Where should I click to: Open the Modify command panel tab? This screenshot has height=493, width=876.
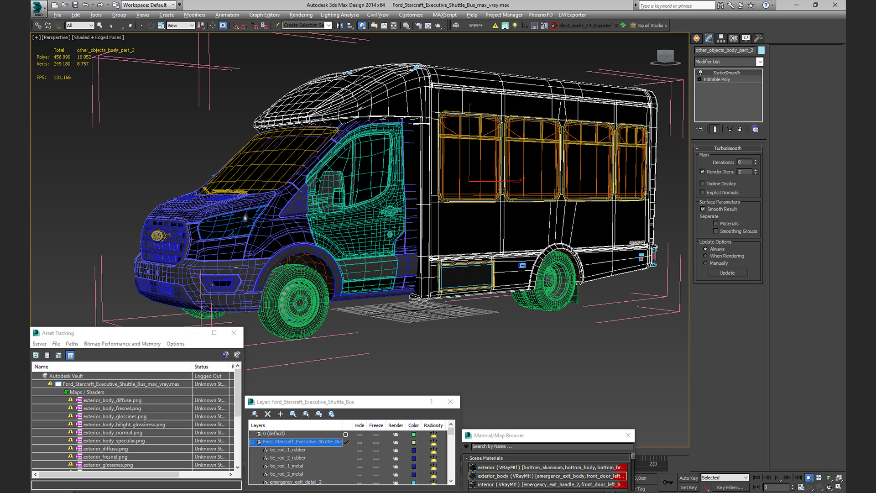click(x=709, y=38)
